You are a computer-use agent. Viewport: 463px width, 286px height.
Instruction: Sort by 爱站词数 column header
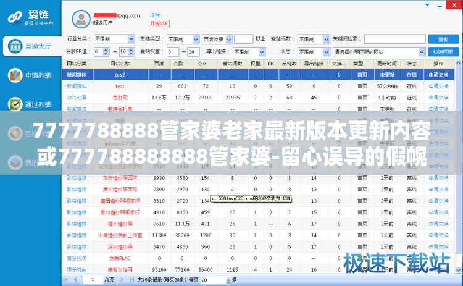click(x=233, y=64)
